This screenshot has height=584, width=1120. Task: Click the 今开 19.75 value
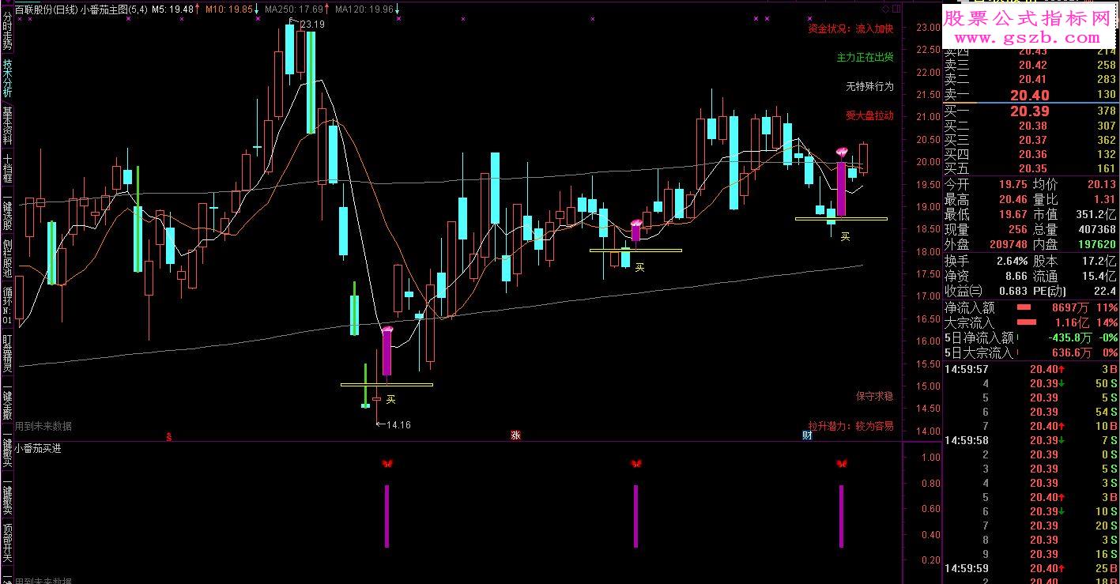click(1013, 185)
